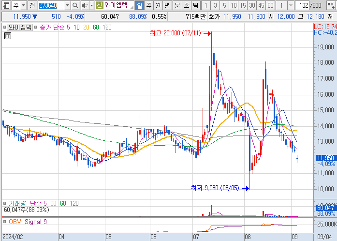Select the 45 interval button
337x241 pixels.
click(x=261, y=5)
